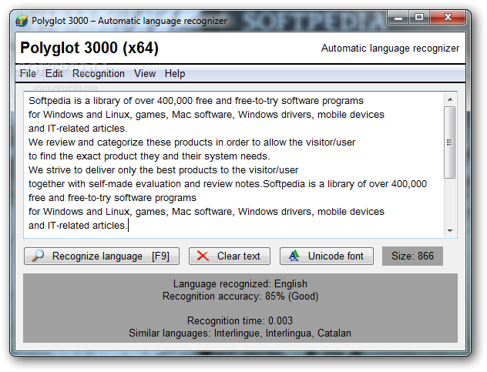Click the red X icon on Clear text
The image size is (487, 372).
(203, 256)
